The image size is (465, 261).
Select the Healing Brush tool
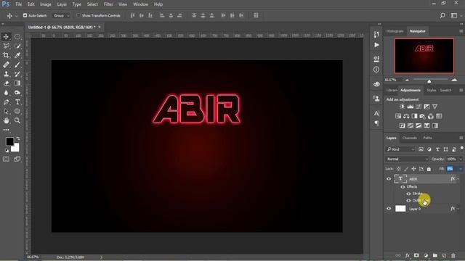pos(6,65)
